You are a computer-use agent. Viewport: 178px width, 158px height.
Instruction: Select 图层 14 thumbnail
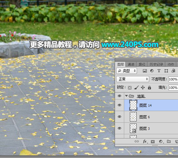tap(133, 105)
